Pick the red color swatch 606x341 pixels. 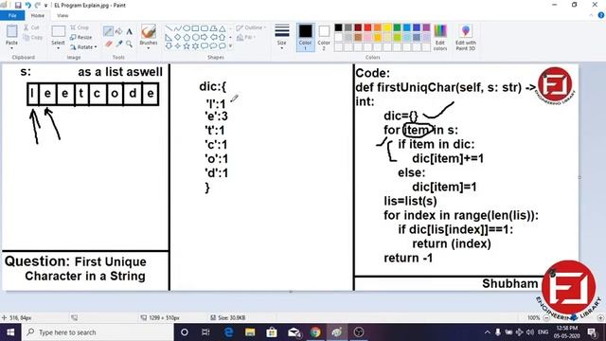point(368,27)
